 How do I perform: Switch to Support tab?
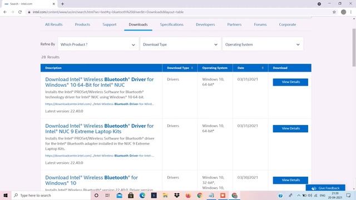coord(110,24)
